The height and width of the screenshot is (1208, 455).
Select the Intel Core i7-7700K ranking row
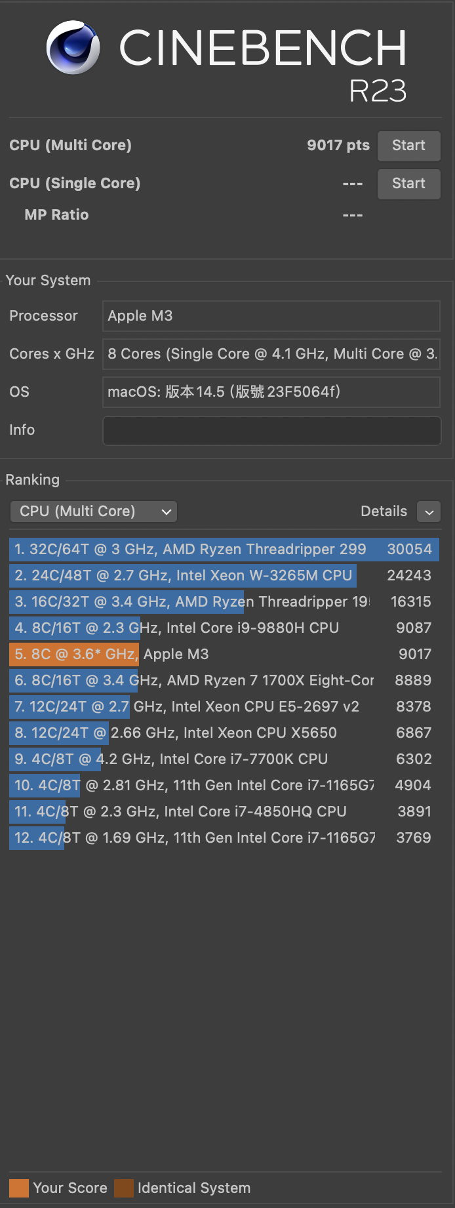pyautogui.click(x=224, y=759)
